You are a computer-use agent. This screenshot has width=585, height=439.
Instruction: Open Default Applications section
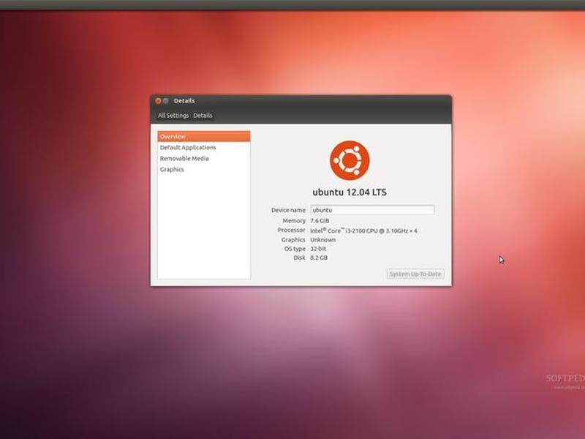[x=188, y=148]
